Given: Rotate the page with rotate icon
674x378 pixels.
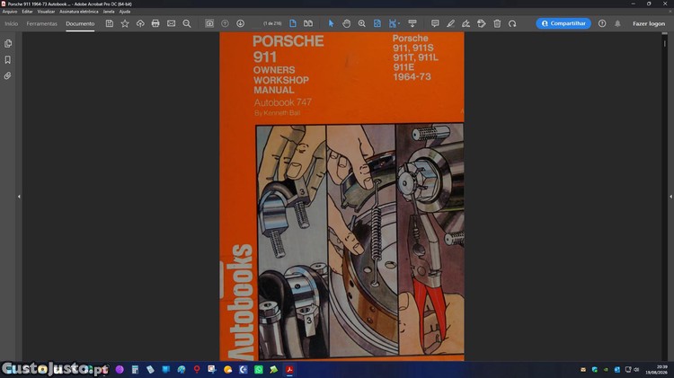Looking at the screenshot, I should point(512,23).
